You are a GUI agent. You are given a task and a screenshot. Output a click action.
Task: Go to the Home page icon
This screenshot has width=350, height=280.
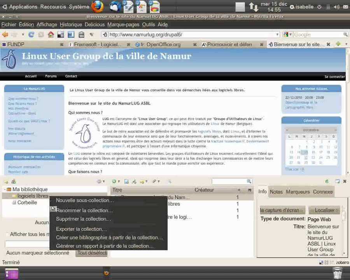[x=51, y=35]
